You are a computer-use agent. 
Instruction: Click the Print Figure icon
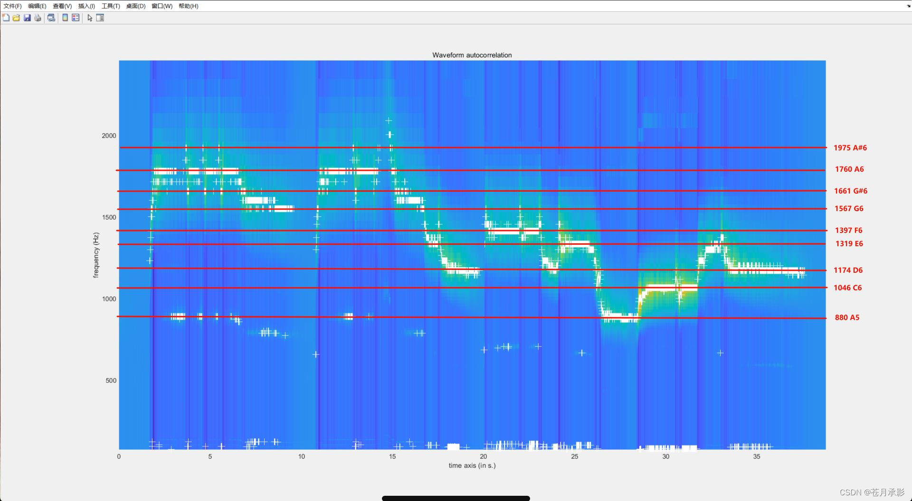pos(38,18)
